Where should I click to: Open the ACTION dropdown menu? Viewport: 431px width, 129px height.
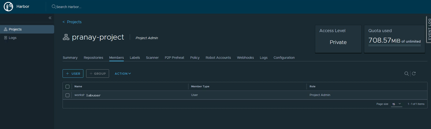coord(123,73)
